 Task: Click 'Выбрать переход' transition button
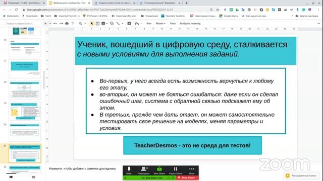pyautogui.click(x=190, y=24)
